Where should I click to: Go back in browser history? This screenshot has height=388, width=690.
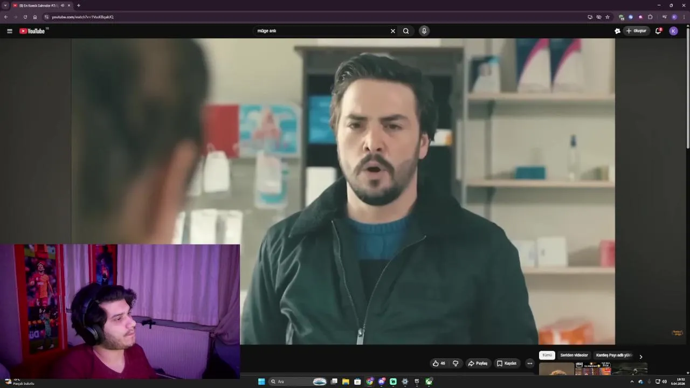[x=6, y=17]
